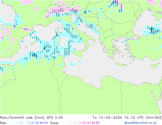162x125 pixels.
Task: Click the '12..12 UTC' time text
Action: click(134, 118)
